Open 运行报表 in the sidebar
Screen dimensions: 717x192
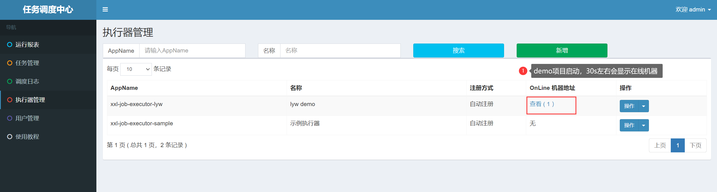point(48,45)
